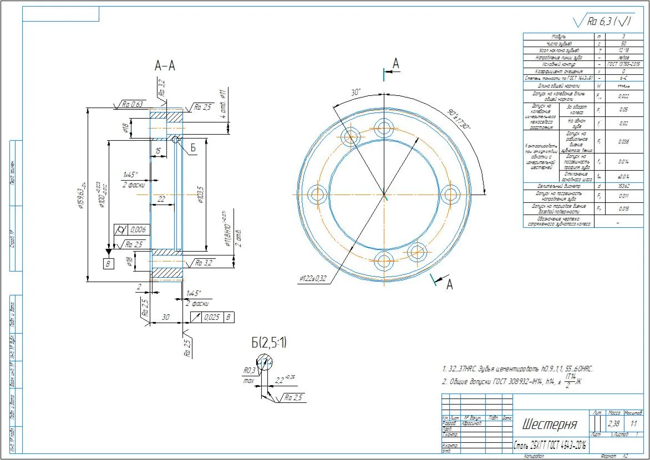Select the scale 1:1 cell
650x460 pixels.
(x=634, y=423)
